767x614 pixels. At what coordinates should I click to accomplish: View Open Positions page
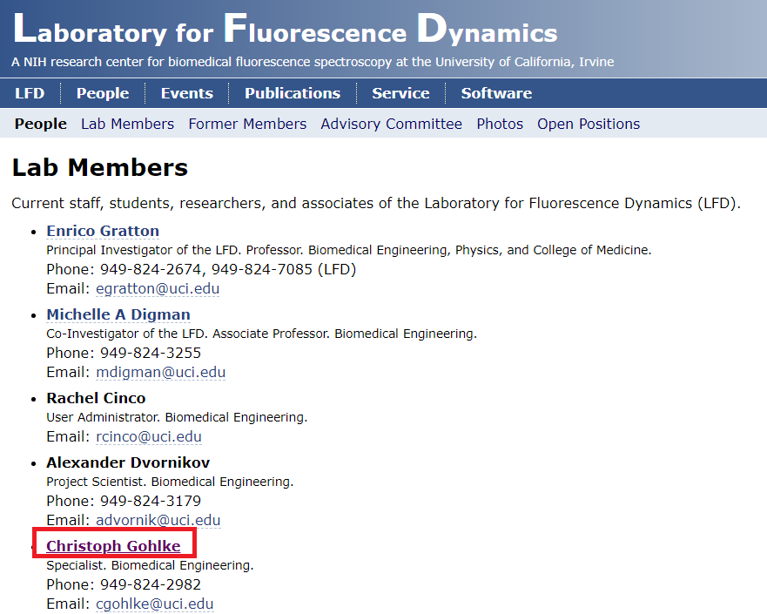589,124
